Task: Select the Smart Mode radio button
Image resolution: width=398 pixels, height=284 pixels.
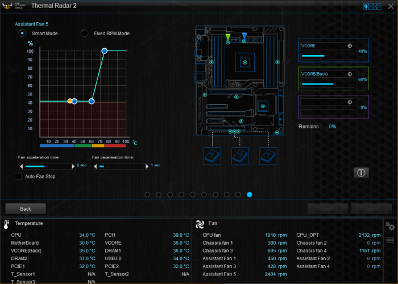Action: coord(22,33)
